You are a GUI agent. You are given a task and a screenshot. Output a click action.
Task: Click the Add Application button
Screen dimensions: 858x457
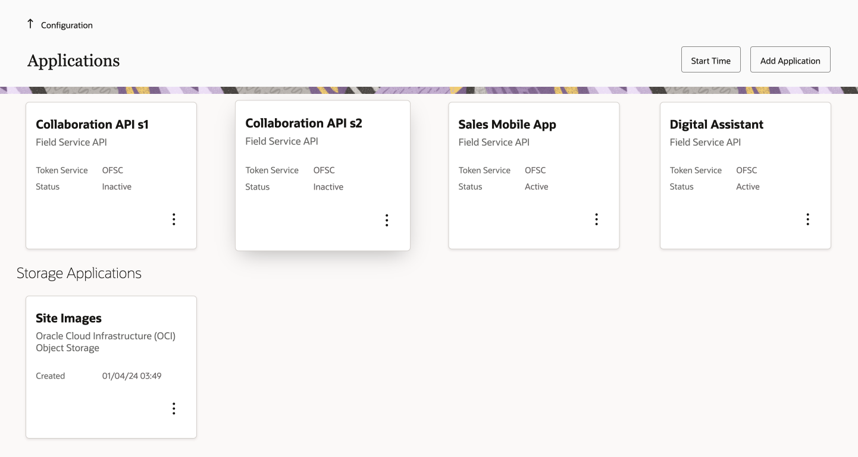790,60
